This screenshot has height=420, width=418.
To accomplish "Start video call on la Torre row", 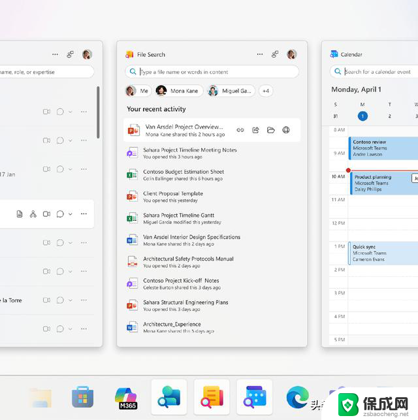I will click(x=46, y=300).
